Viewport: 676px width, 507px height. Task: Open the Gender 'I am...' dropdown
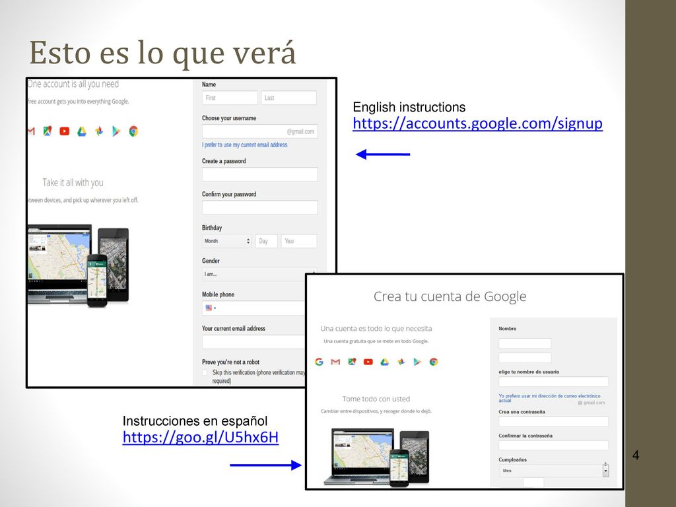tap(253, 274)
